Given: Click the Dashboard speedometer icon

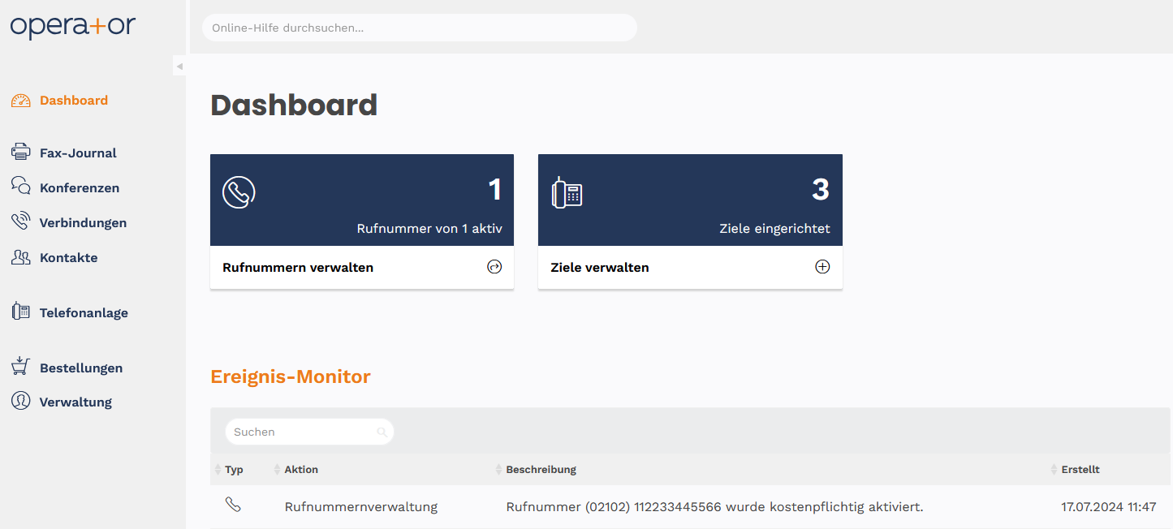Looking at the screenshot, I should click(21, 101).
